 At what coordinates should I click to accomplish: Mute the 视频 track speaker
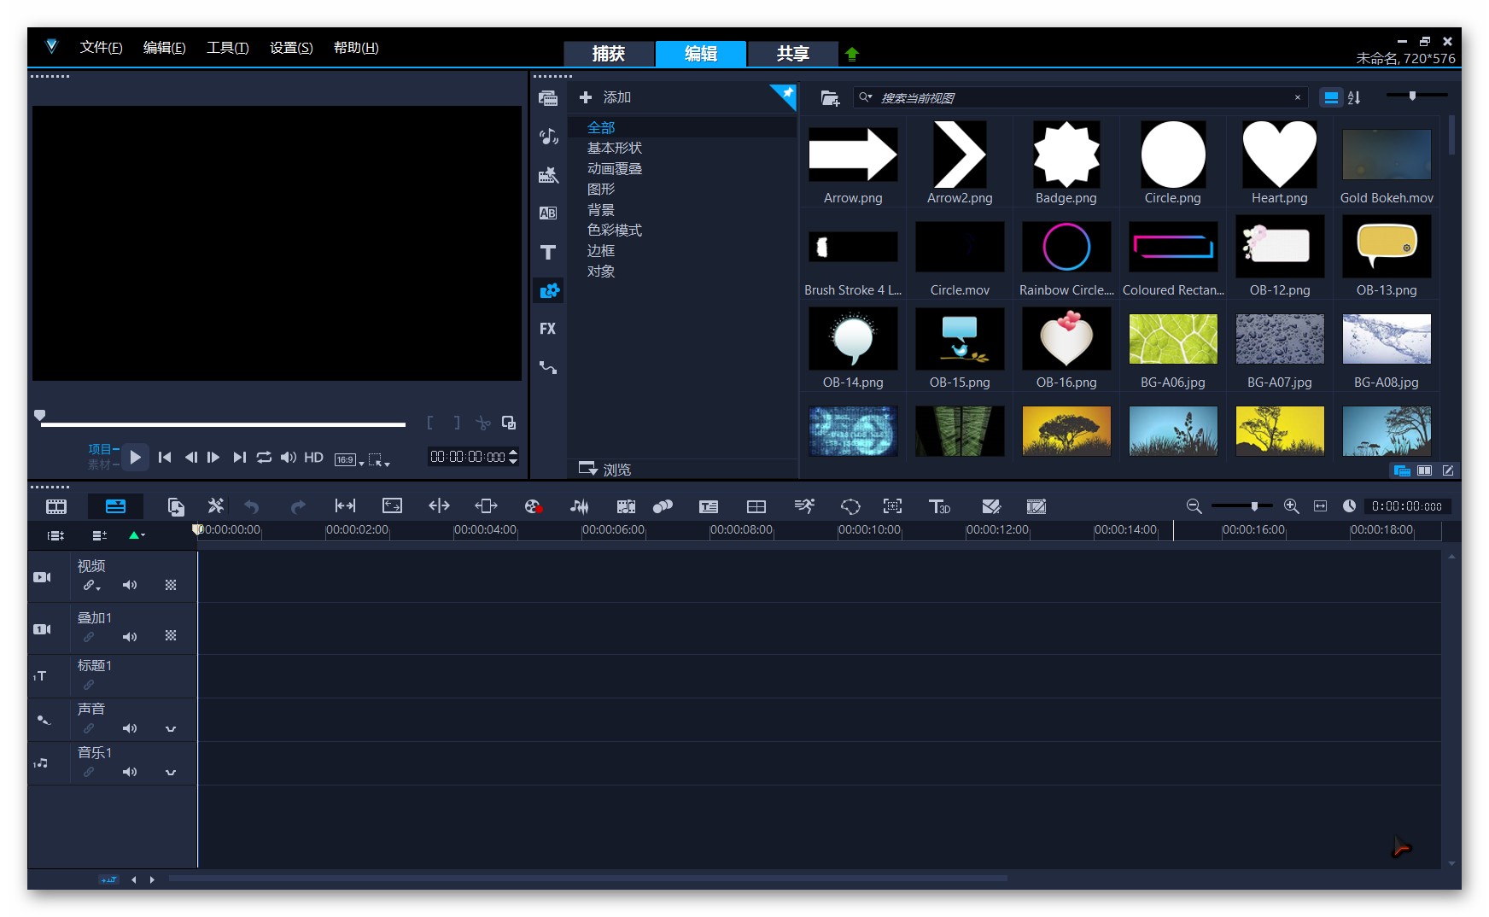point(130,586)
